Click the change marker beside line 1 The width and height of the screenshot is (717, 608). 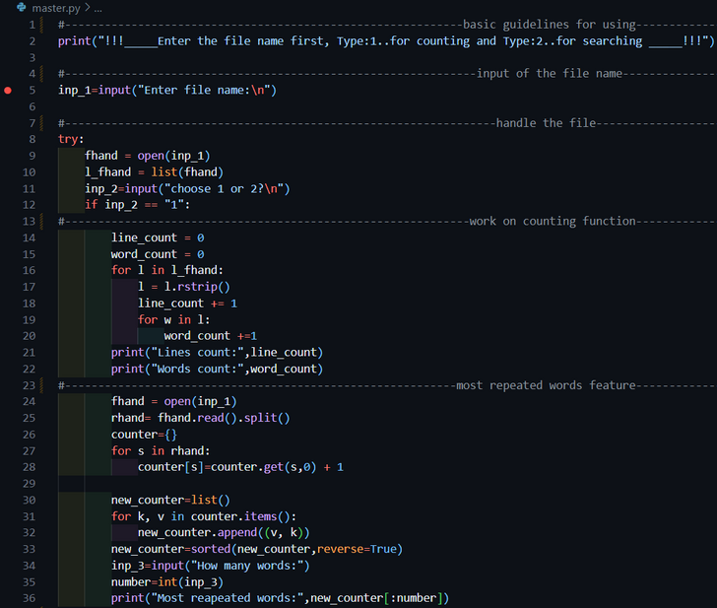[40, 24]
